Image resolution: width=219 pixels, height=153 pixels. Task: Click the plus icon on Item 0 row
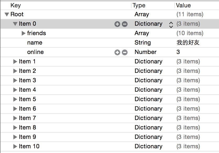click(x=117, y=24)
